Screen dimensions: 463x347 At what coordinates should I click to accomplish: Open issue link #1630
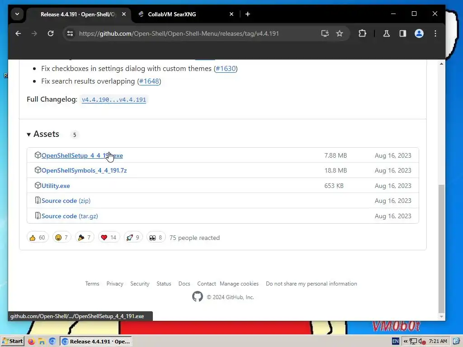tap(226, 69)
